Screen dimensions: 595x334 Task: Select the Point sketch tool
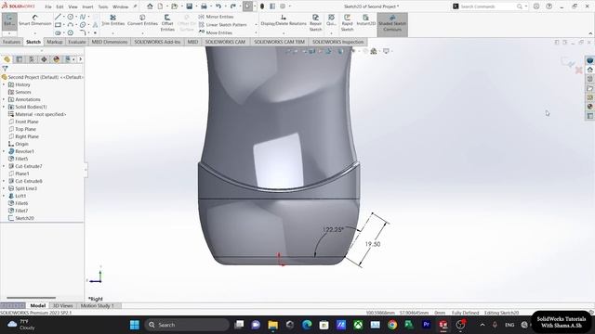pos(95,33)
